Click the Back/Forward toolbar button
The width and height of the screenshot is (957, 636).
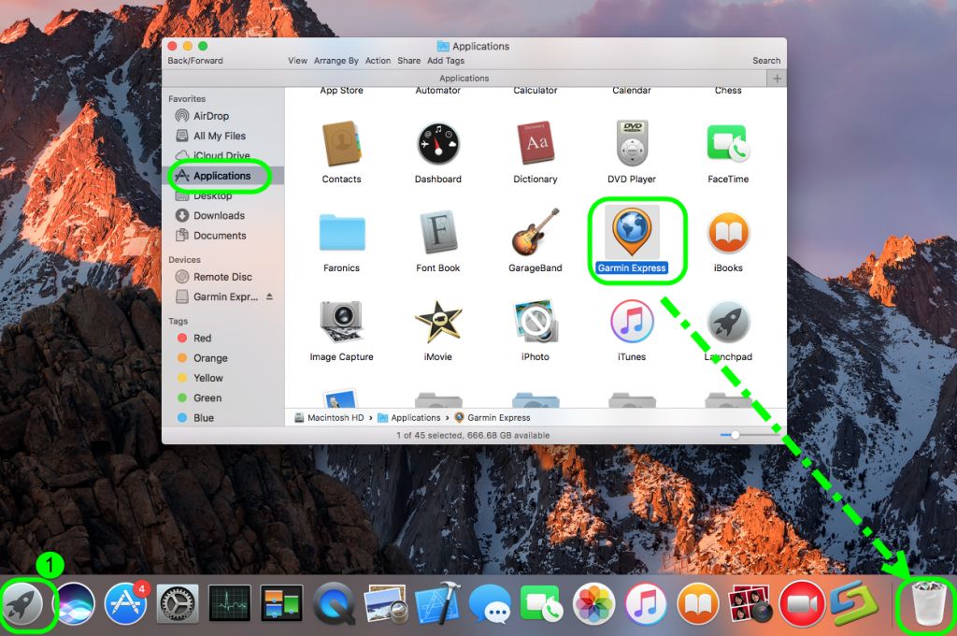pyautogui.click(x=195, y=61)
